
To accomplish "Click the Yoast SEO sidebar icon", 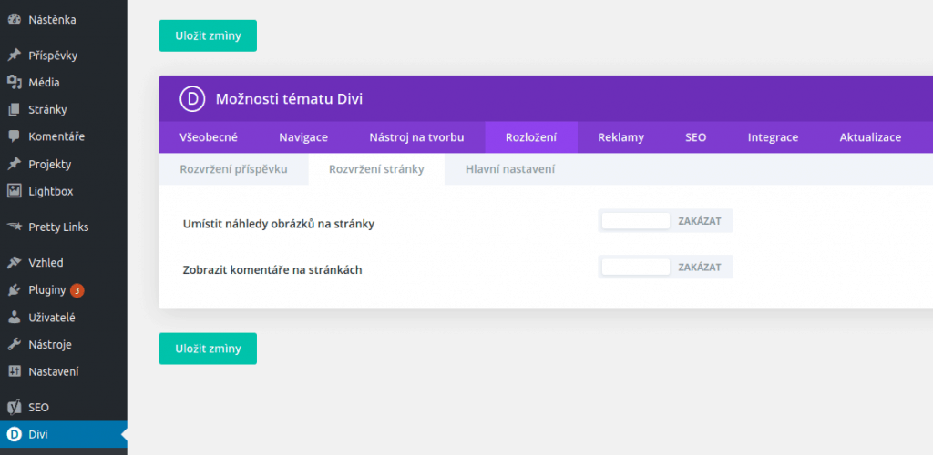I will pos(14,408).
